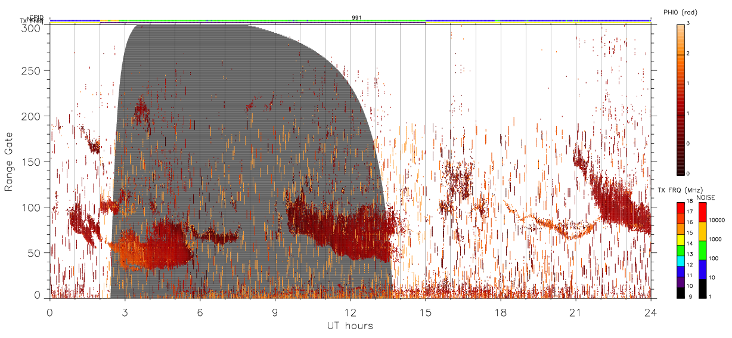This screenshot has width=732, height=338.
Task: Pick the yellow-orange segment of NOISE bar
Action: [702, 231]
